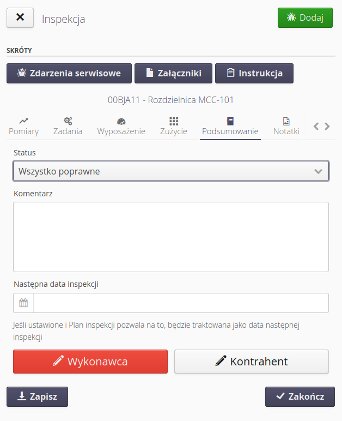Image resolution: width=342 pixels, height=421 pixels.
Task: Click the red Wykonawca signature button
Action: (90, 361)
